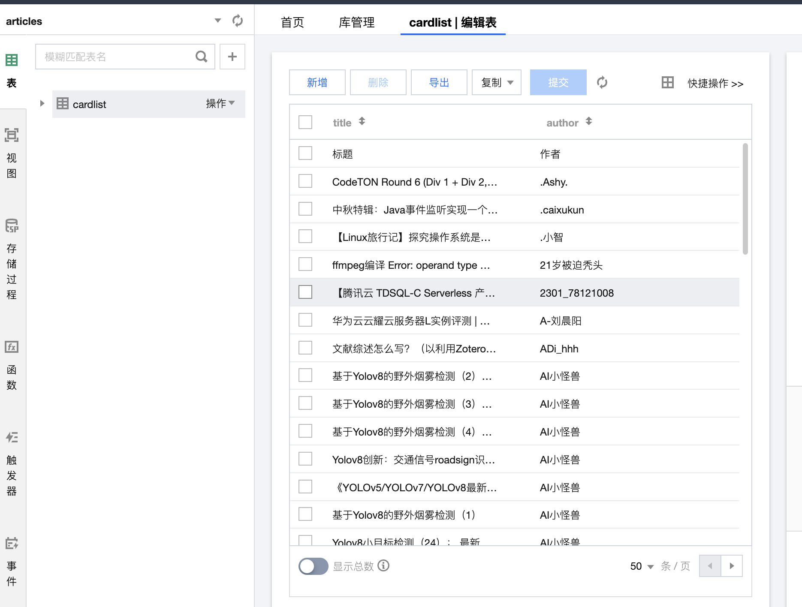Open the 50 条/页 page size dropdown
802x607 pixels.
click(642, 566)
